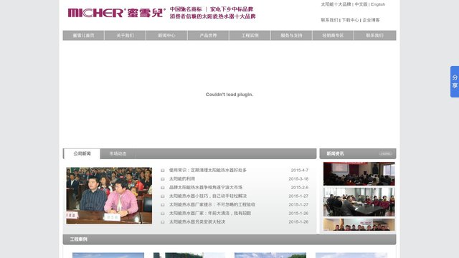Click the more button in 新闻资讯 header
The height and width of the screenshot is (258, 459).
click(385, 153)
